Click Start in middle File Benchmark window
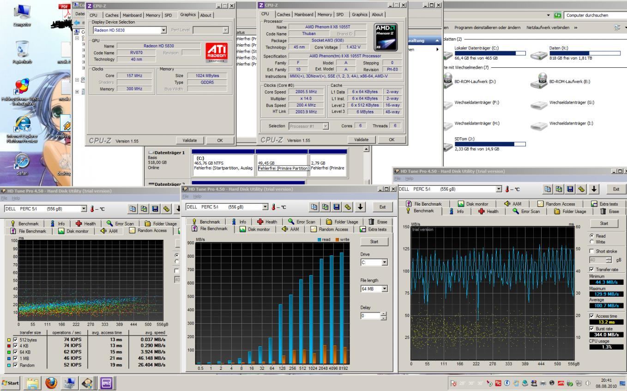The width and height of the screenshot is (627, 391). tap(374, 242)
